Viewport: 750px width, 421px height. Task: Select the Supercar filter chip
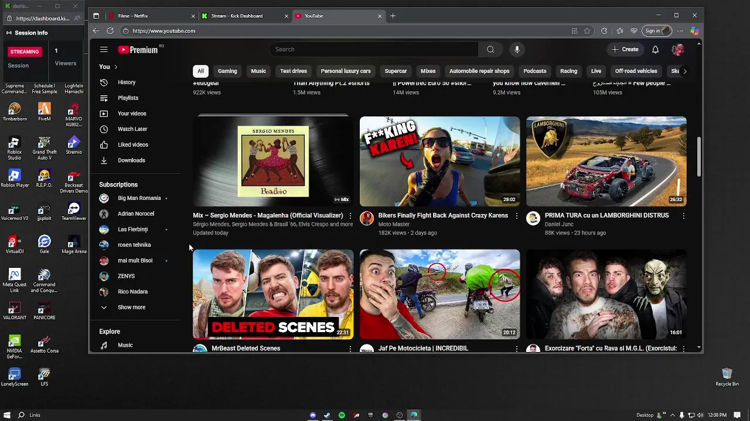(396, 71)
